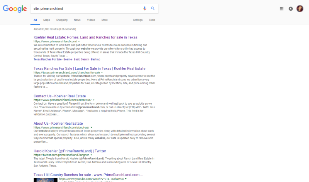Open 'Texas Hill Country Ranches for sale' YouTube result

(x=88, y=175)
